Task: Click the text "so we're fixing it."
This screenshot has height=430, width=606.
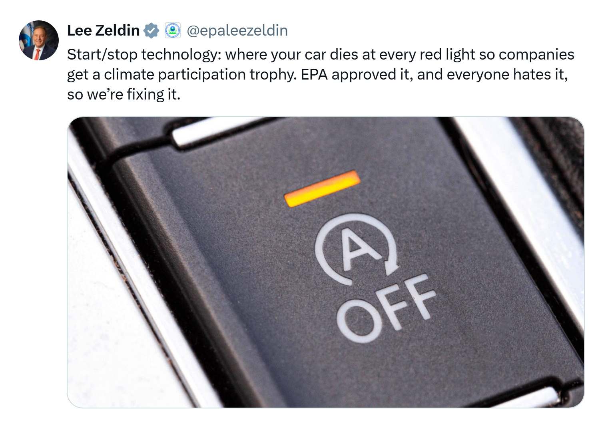Action: pos(124,95)
